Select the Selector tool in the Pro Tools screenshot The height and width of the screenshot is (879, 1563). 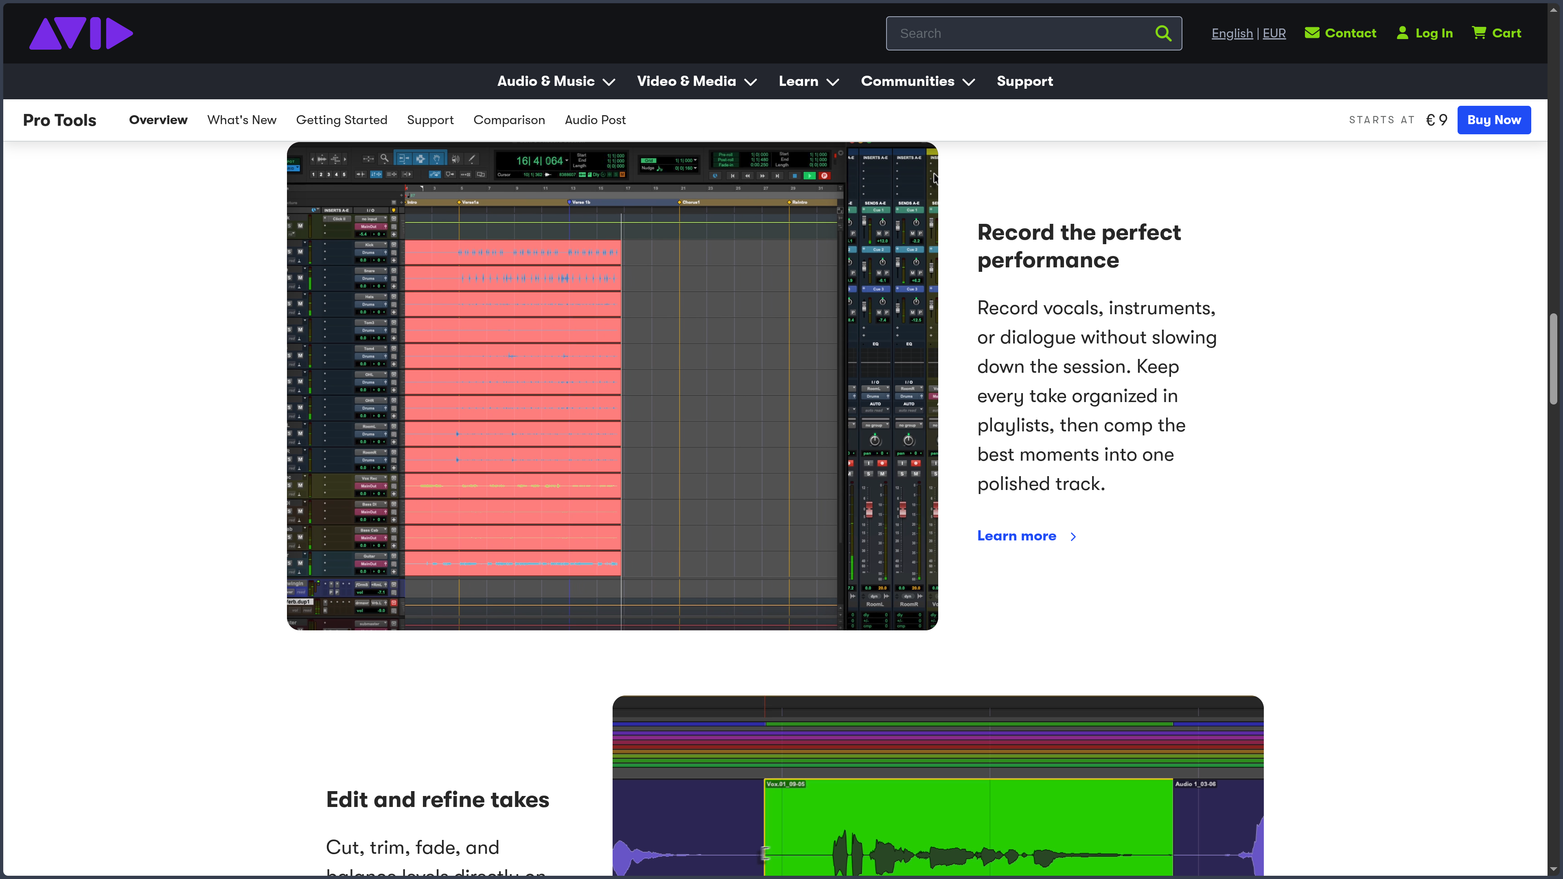pos(420,159)
